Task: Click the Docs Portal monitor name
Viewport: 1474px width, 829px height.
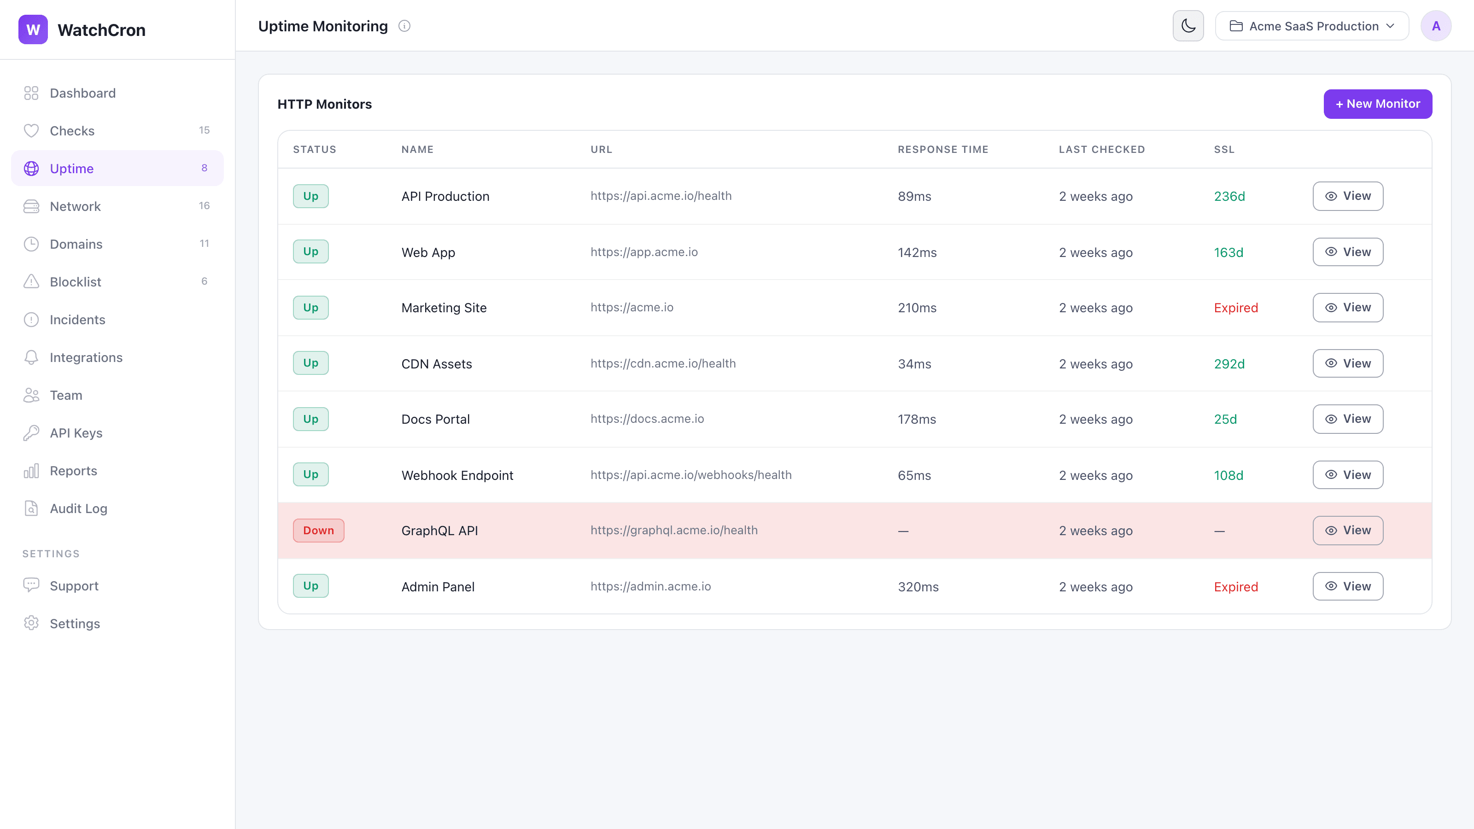Action: pos(435,420)
